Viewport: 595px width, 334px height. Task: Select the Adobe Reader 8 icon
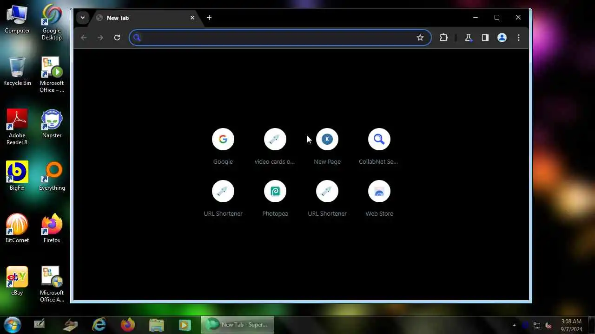click(17, 127)
